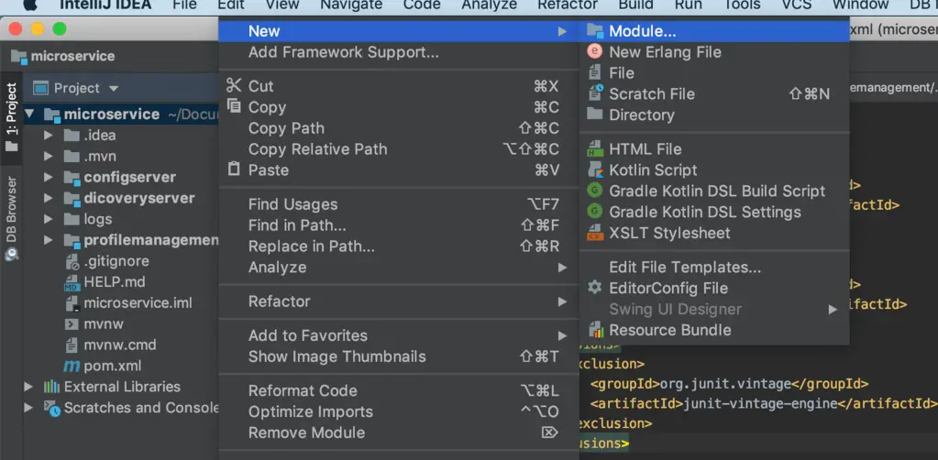Choose Optimize Imports
Viewport: 938px width, 460px height.
point(399,411)
